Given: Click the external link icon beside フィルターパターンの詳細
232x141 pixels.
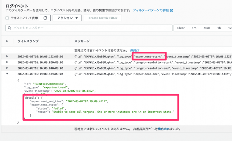Looking at the screenshot, I should point(171,10).
